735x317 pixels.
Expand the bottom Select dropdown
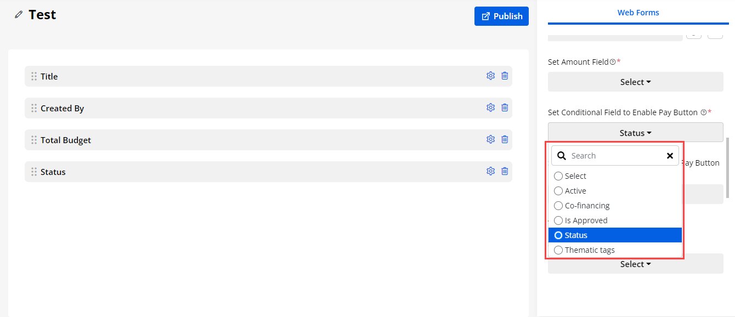(x=635, y=264)
